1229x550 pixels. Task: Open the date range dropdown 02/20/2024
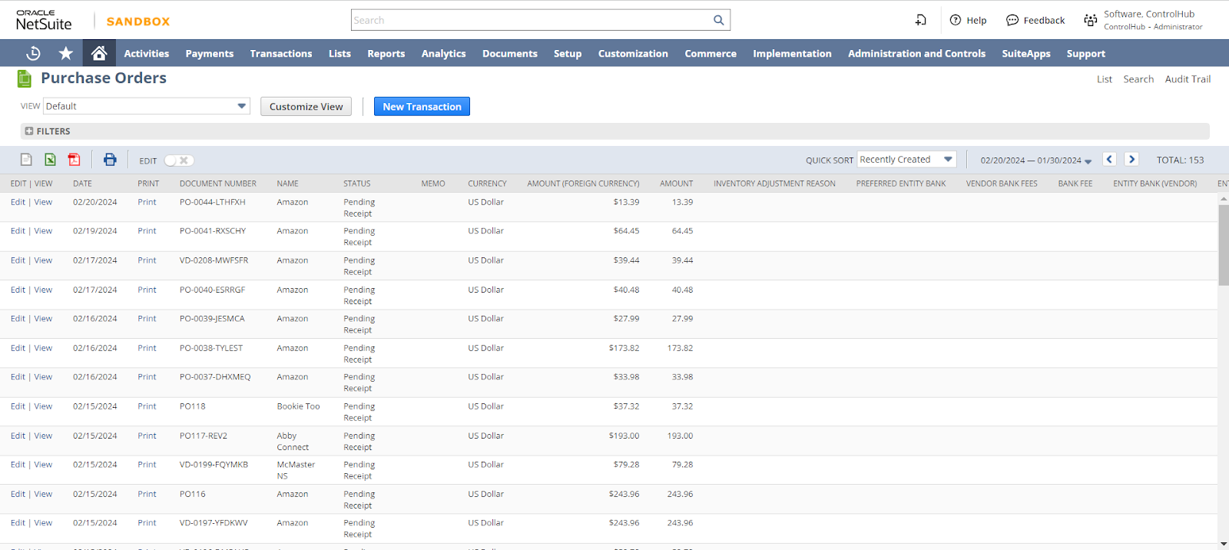pos(1035,161)
